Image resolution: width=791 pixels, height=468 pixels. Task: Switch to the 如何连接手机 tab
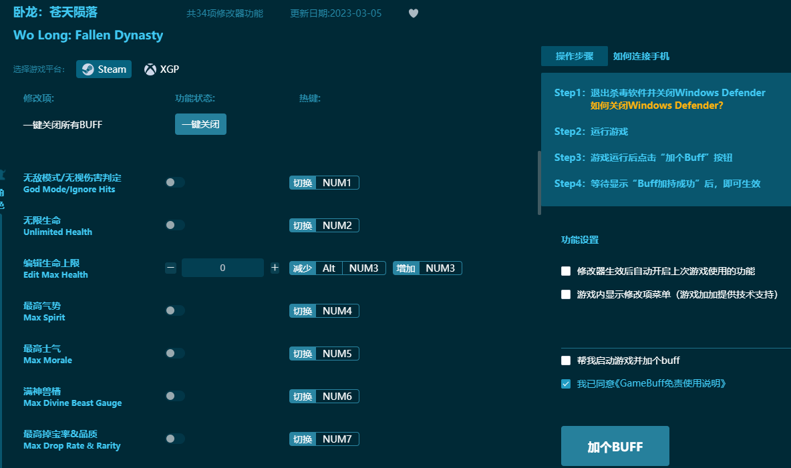point(641,56)
